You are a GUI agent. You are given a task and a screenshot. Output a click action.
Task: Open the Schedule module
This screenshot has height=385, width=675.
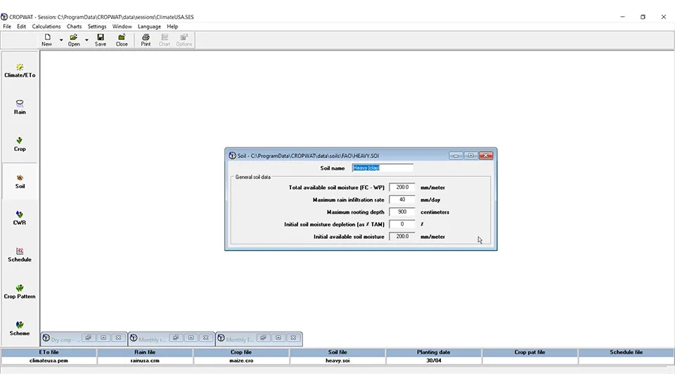click(x=20, y=254)
